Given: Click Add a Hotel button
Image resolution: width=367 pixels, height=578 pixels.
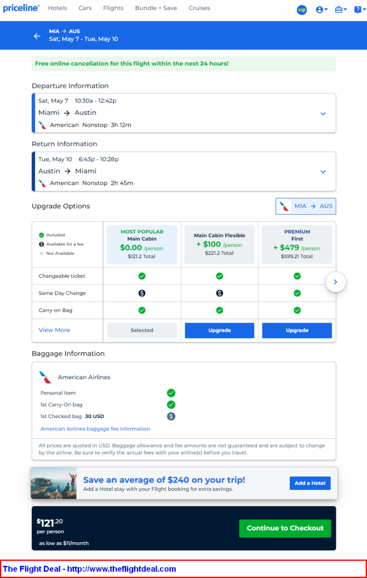Looking at the screenshot, I should pos(310,483).
